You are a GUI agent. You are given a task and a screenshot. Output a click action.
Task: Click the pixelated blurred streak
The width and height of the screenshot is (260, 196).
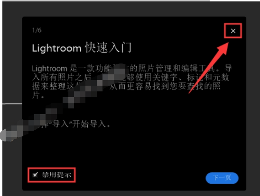(x=65, y=103)
